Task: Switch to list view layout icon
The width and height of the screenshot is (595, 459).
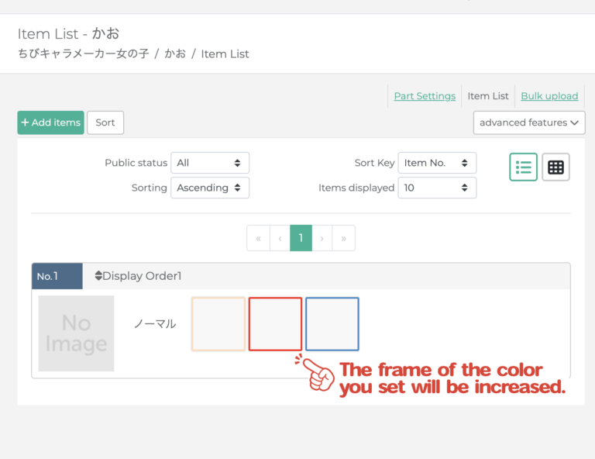Action: [523, 167]
